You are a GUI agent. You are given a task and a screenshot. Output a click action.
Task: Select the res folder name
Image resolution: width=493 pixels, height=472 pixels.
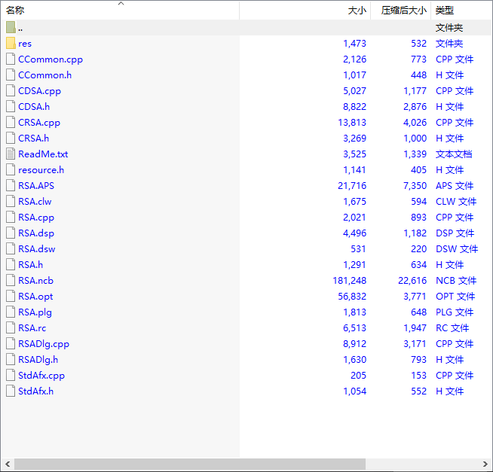point(25,44)
